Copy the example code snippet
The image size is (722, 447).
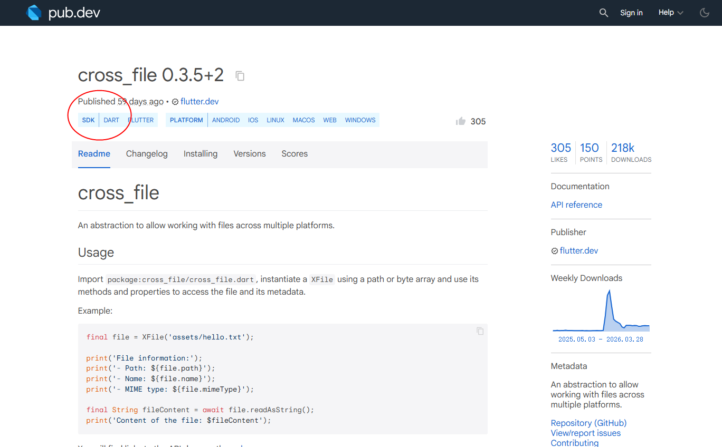480,331
